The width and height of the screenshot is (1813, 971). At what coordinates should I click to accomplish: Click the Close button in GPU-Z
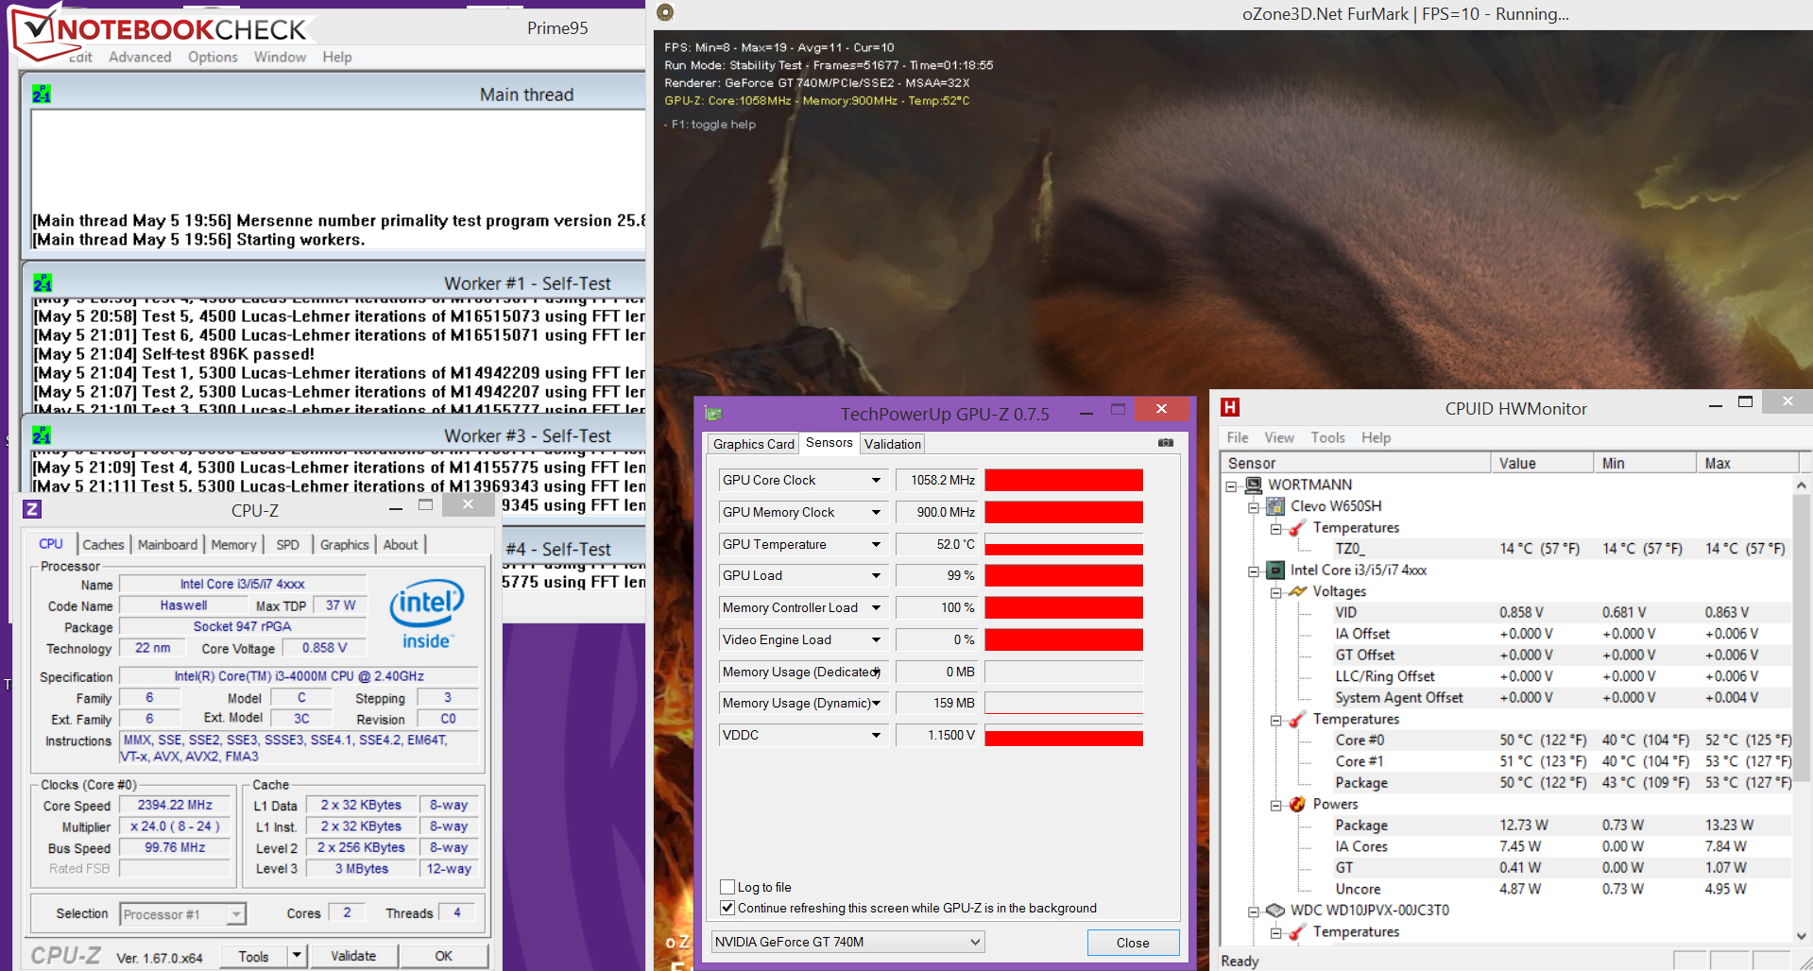[x=1133, y=943]
